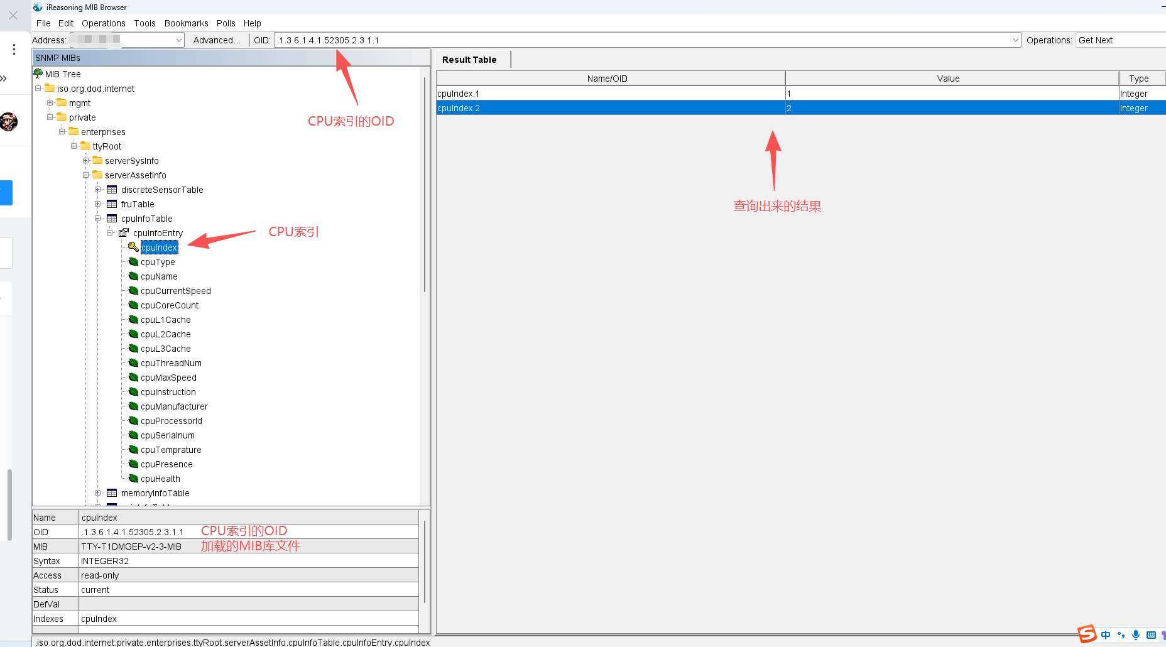Collapse the private node
The image size is (1166, 647).
click(x=50, y=117)
